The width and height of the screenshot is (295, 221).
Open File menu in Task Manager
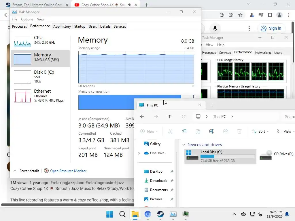(14, 19)
